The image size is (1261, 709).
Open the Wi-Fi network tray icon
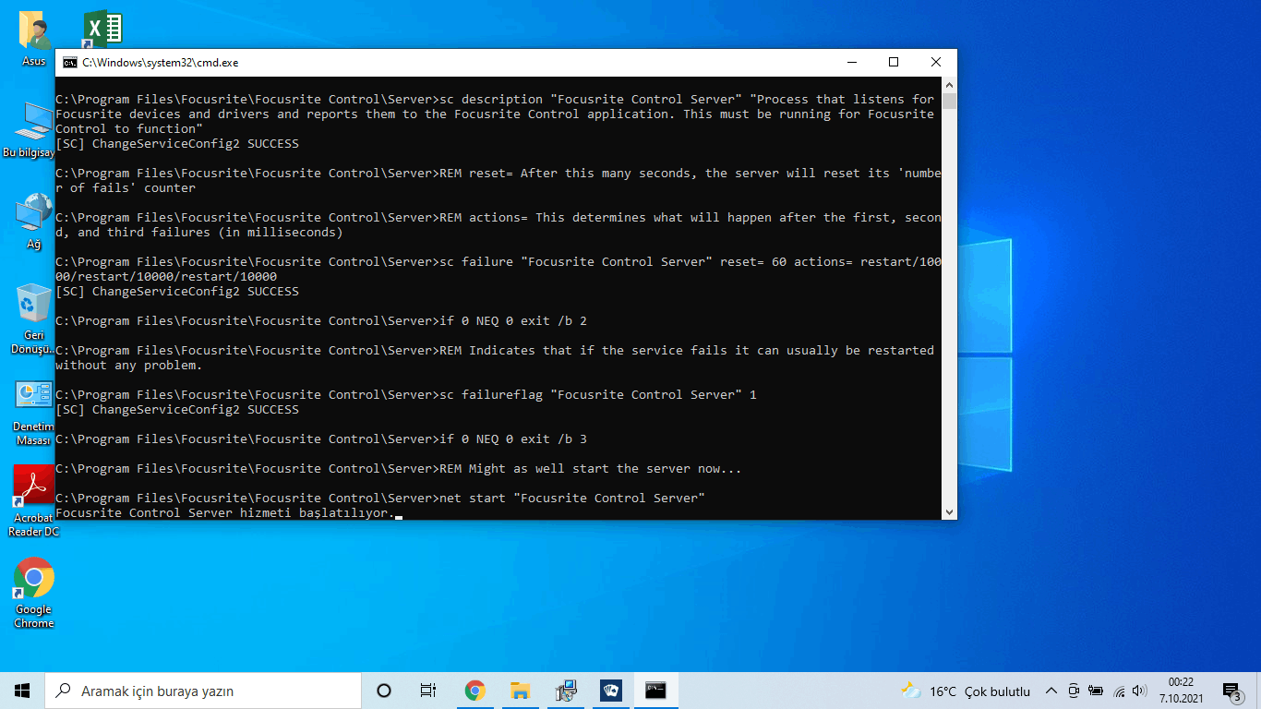1119,691
